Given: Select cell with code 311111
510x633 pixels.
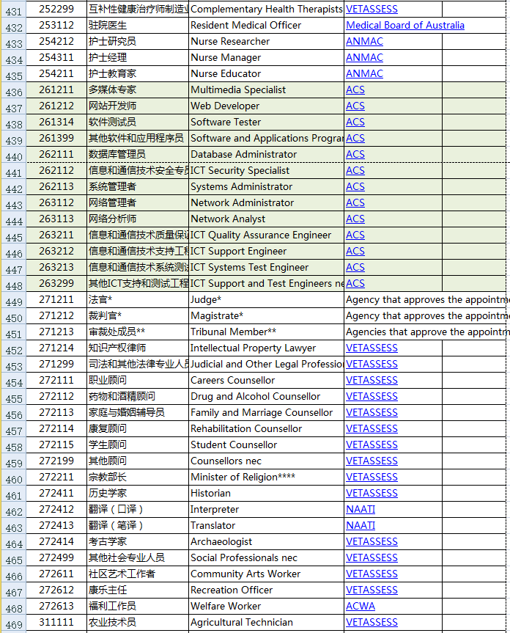Looking at the screenshot, I should click(56, 623).
